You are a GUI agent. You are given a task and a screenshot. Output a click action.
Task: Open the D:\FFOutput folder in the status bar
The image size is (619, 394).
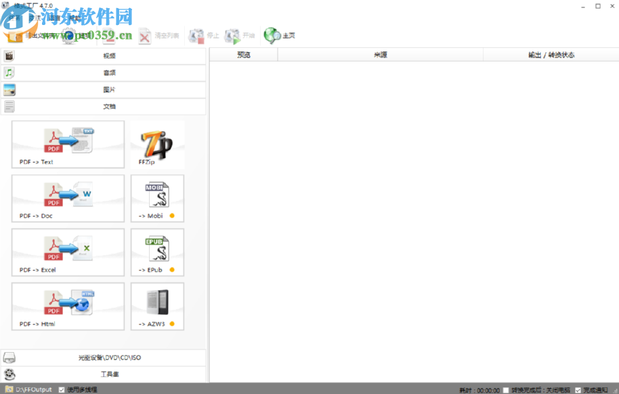coord(29,389)
